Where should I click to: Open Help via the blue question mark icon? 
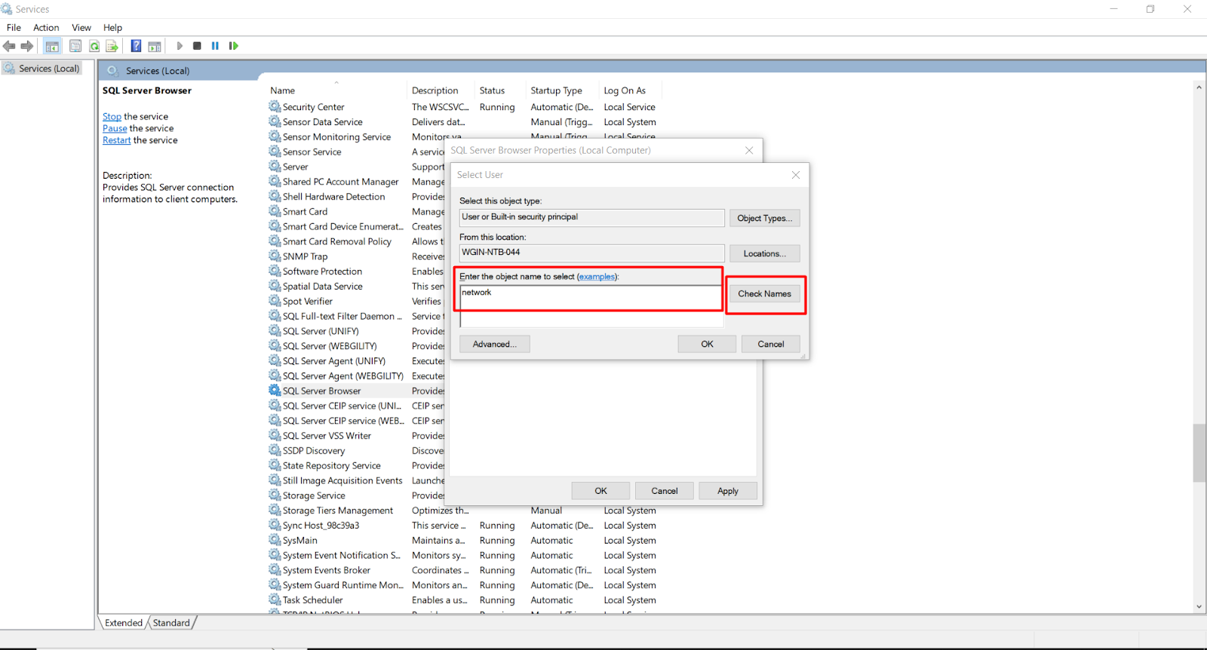136,46
